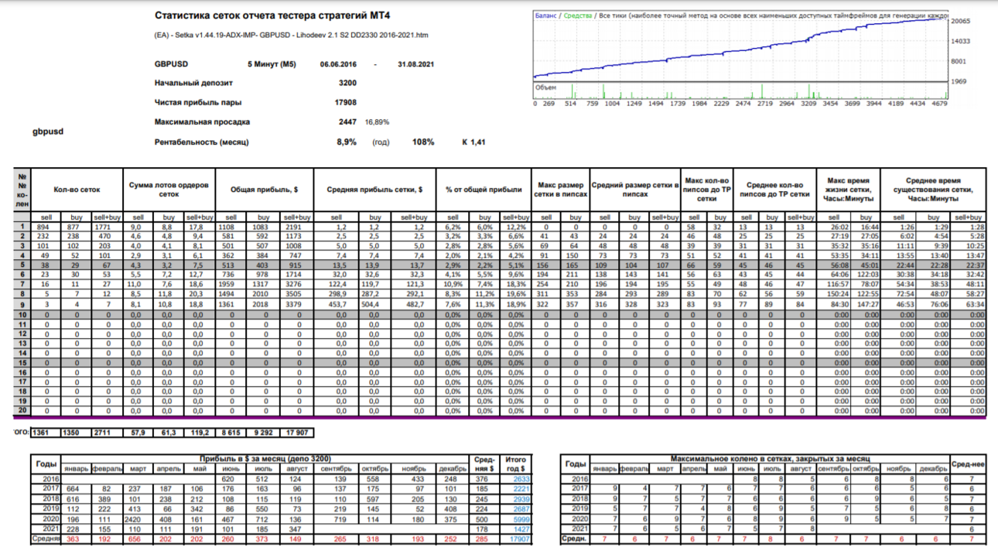Click the red average value '656'
Screen dimensions: 998x554
137,539
